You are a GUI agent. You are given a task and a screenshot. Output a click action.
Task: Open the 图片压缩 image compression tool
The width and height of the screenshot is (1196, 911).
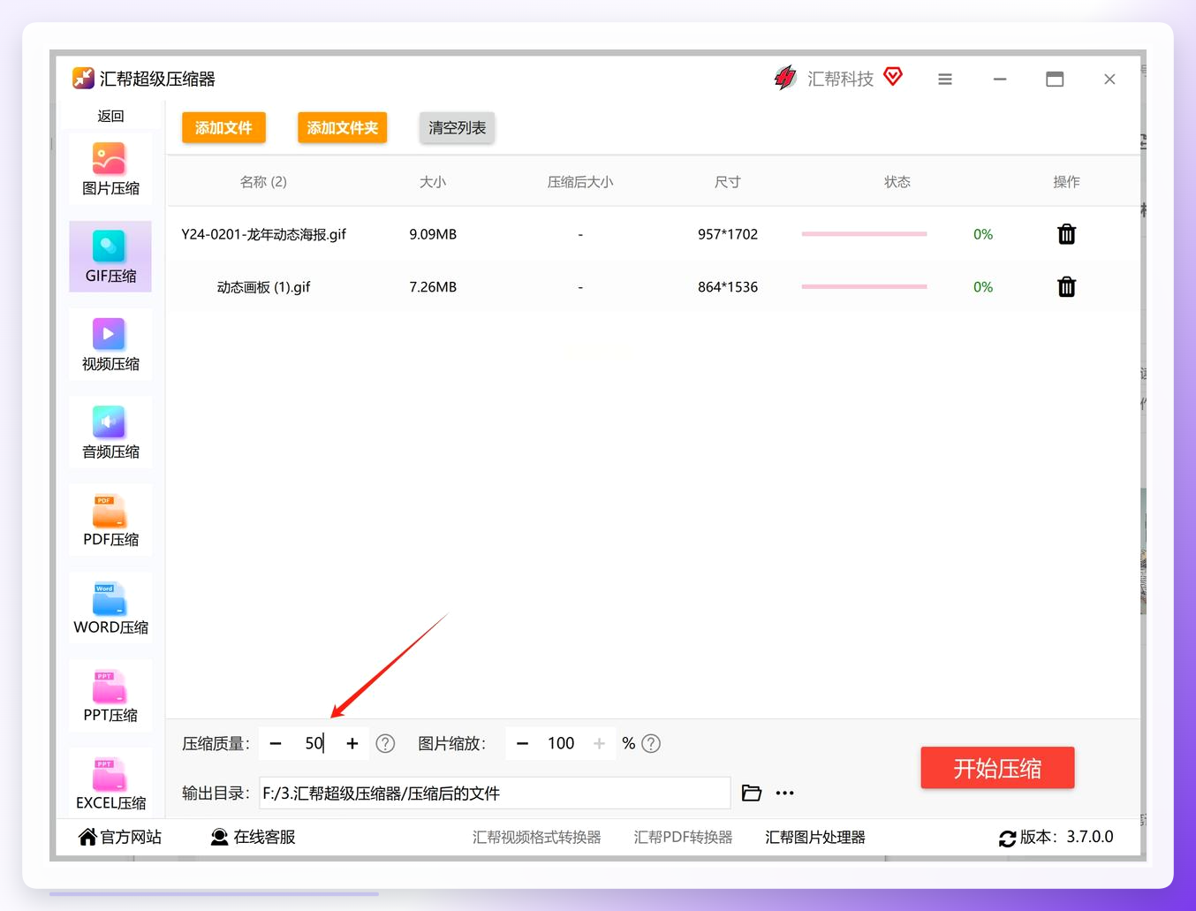point(110,169)
